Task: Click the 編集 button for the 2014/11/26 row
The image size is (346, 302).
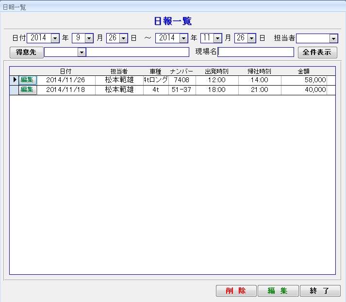Action: tap(27, 80)
